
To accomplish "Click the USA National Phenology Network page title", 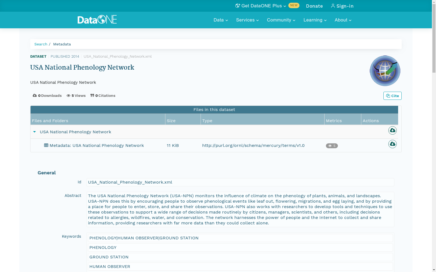I will (x=82, y=67).
